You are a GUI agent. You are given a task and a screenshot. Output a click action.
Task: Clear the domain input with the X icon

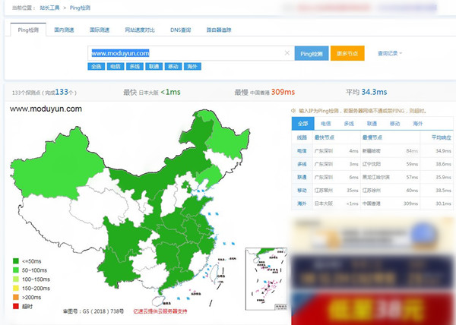[x=287, y=54]
